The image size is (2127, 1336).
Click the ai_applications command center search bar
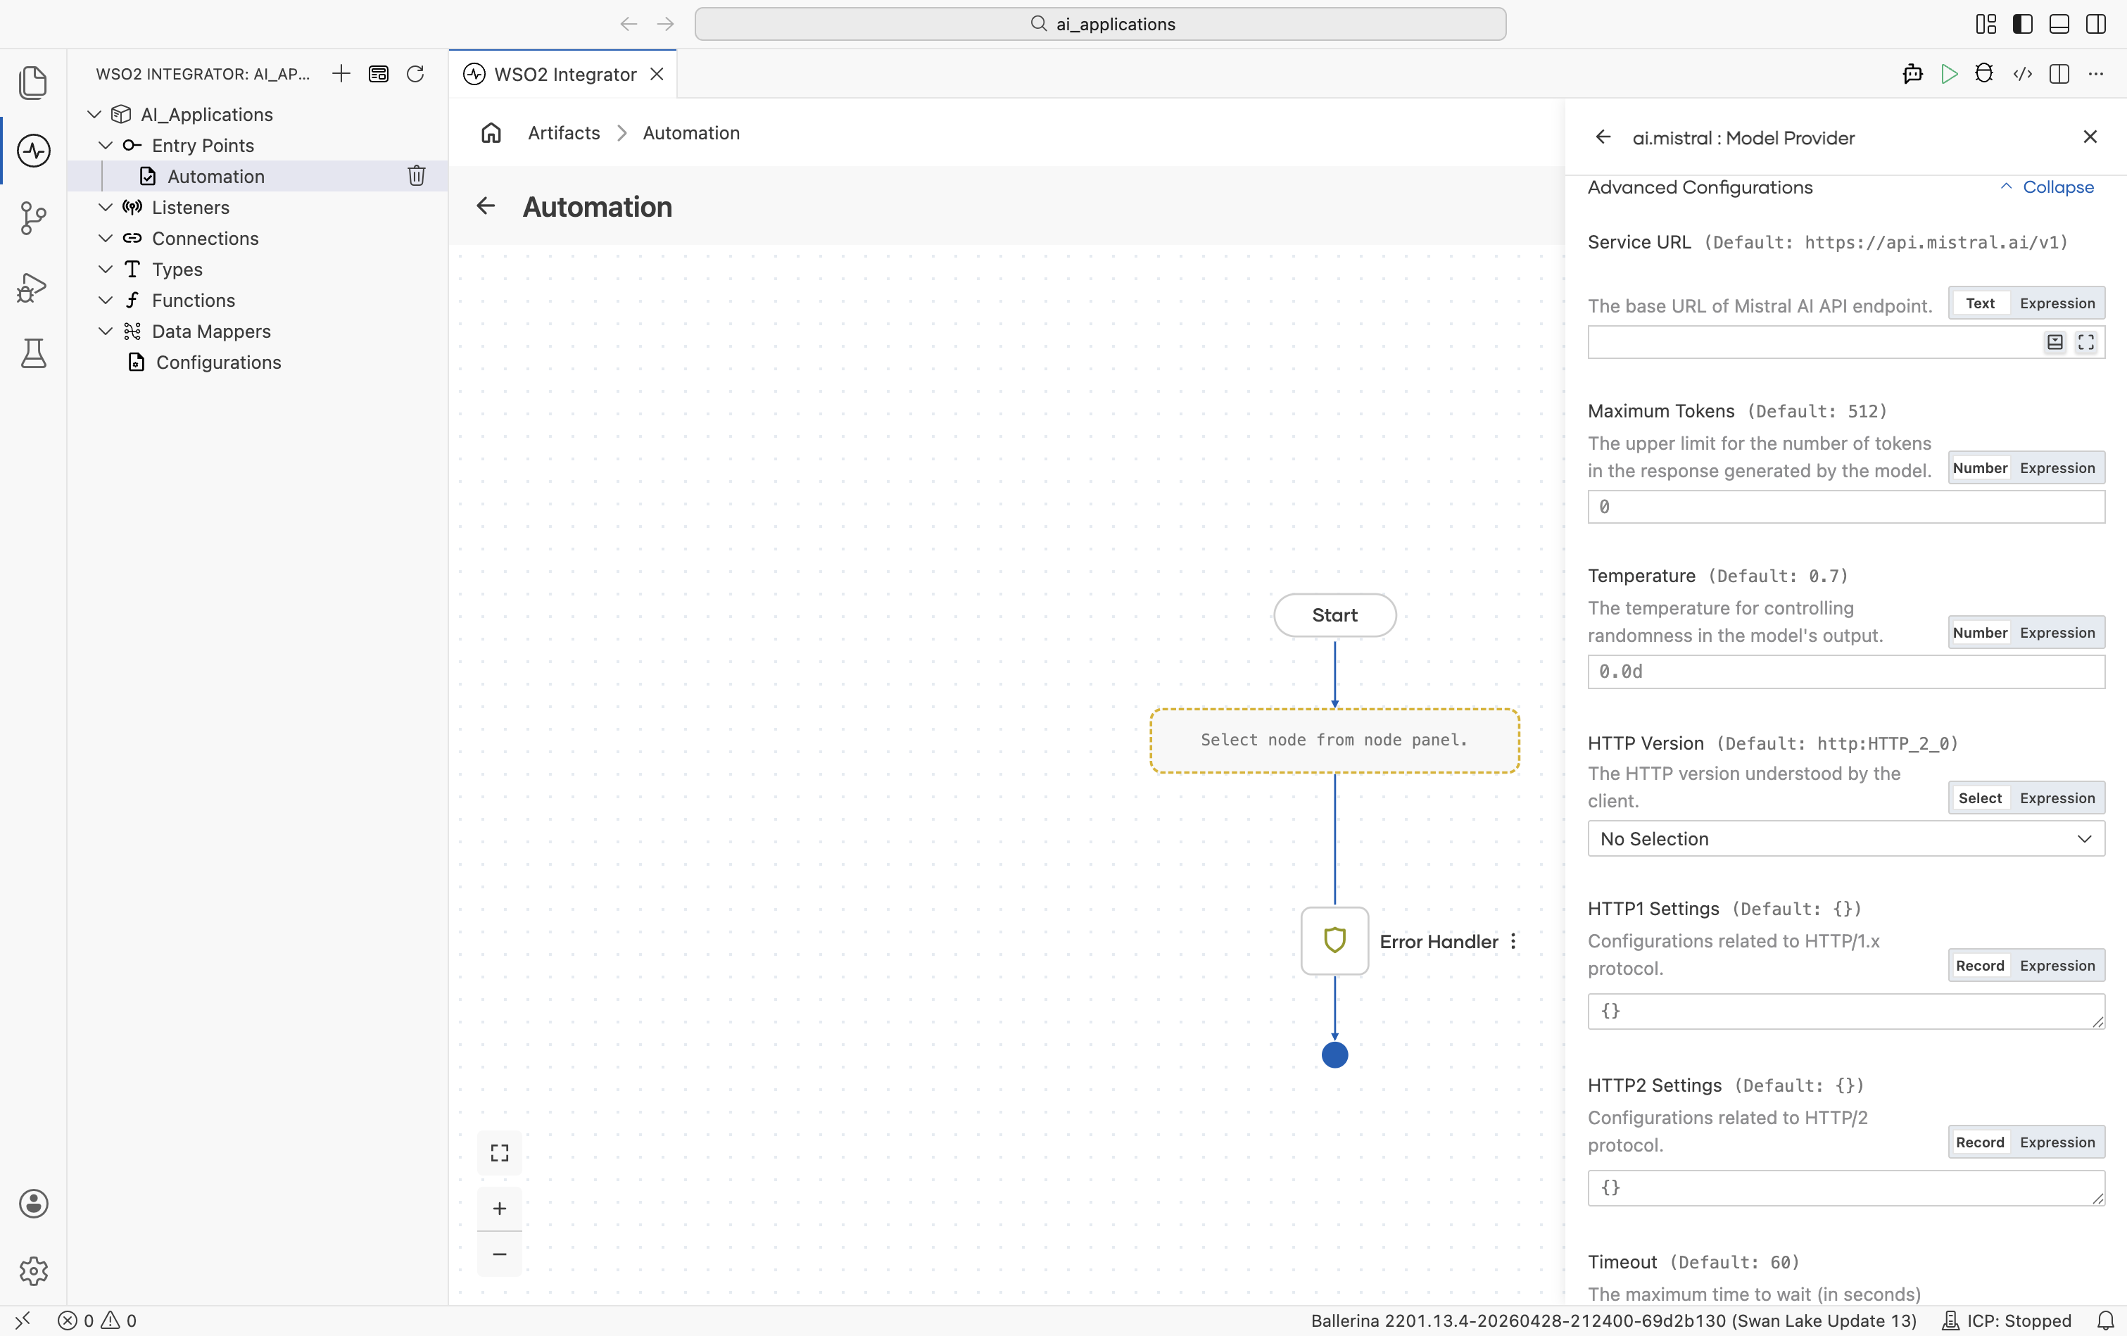coord(1099,24)
